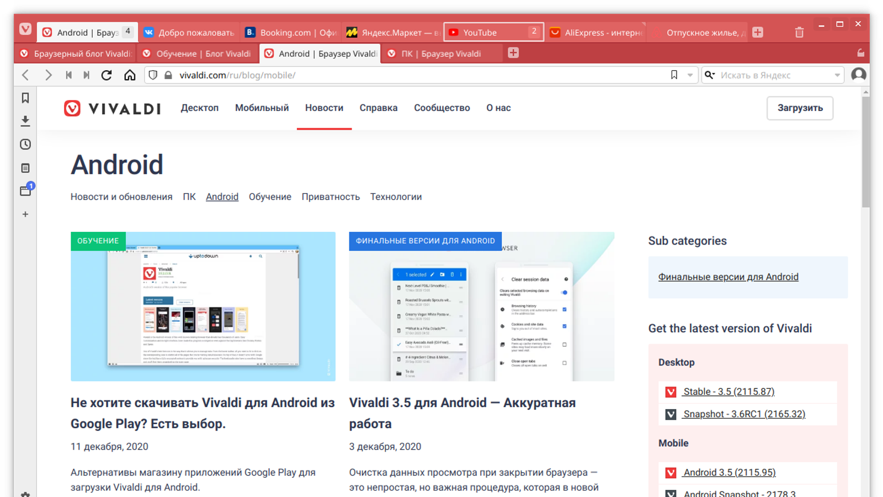The height and width of the screenshot is (497, 883).
Task: Open Vivaldi 3.5 для Android article title
Action: pos(462,413)
